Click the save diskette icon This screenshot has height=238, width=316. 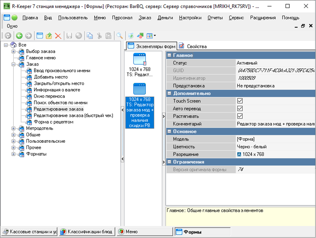coord(69,36)
